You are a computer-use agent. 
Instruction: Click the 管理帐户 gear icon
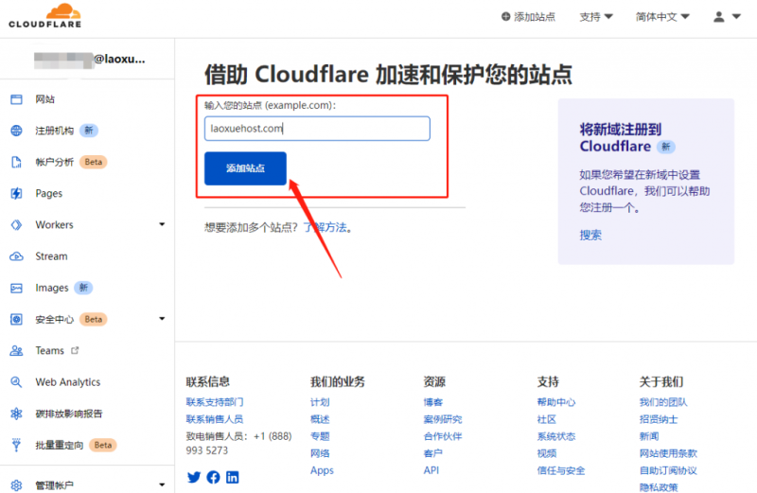[x=16, y=485]
